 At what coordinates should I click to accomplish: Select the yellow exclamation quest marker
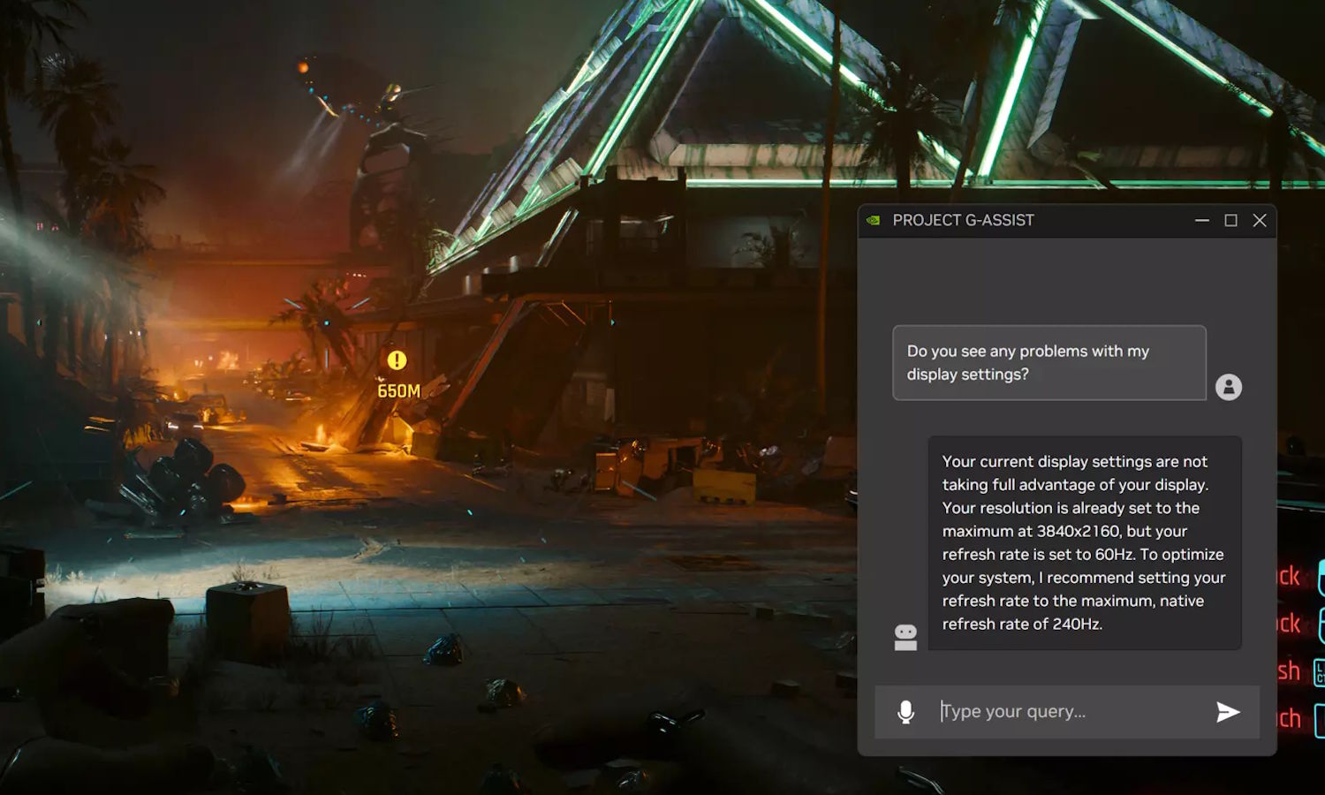pos(397,360)
